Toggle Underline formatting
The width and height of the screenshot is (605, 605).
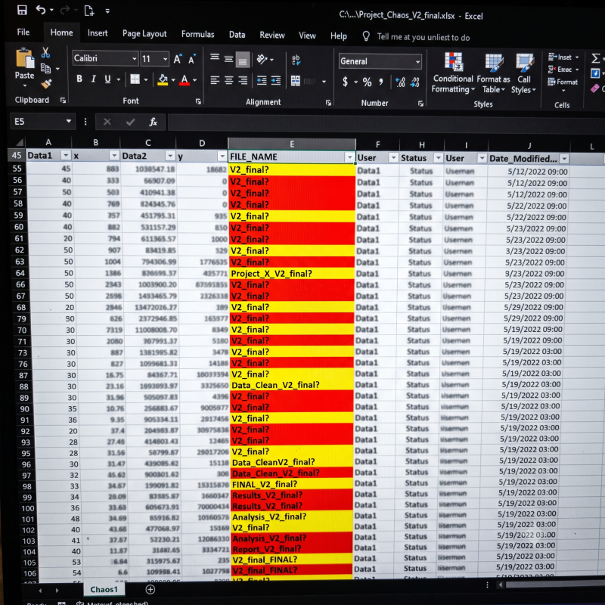click(x=107, y=79)
